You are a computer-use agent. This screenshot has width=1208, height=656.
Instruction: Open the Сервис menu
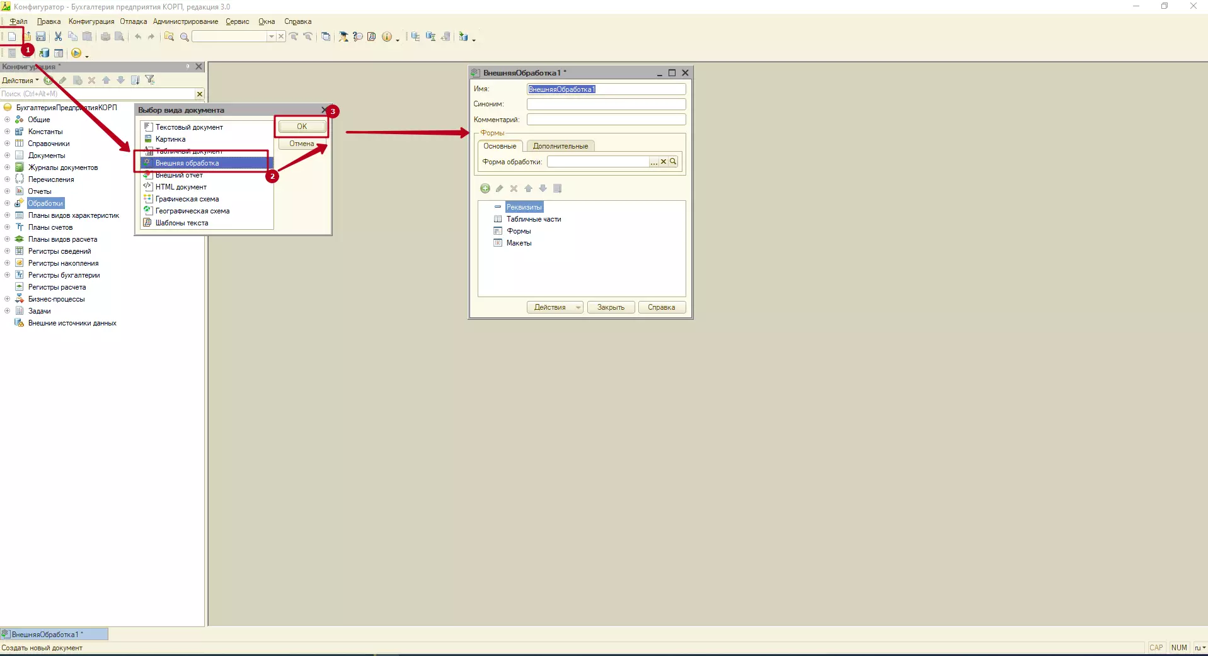point(238,21)
